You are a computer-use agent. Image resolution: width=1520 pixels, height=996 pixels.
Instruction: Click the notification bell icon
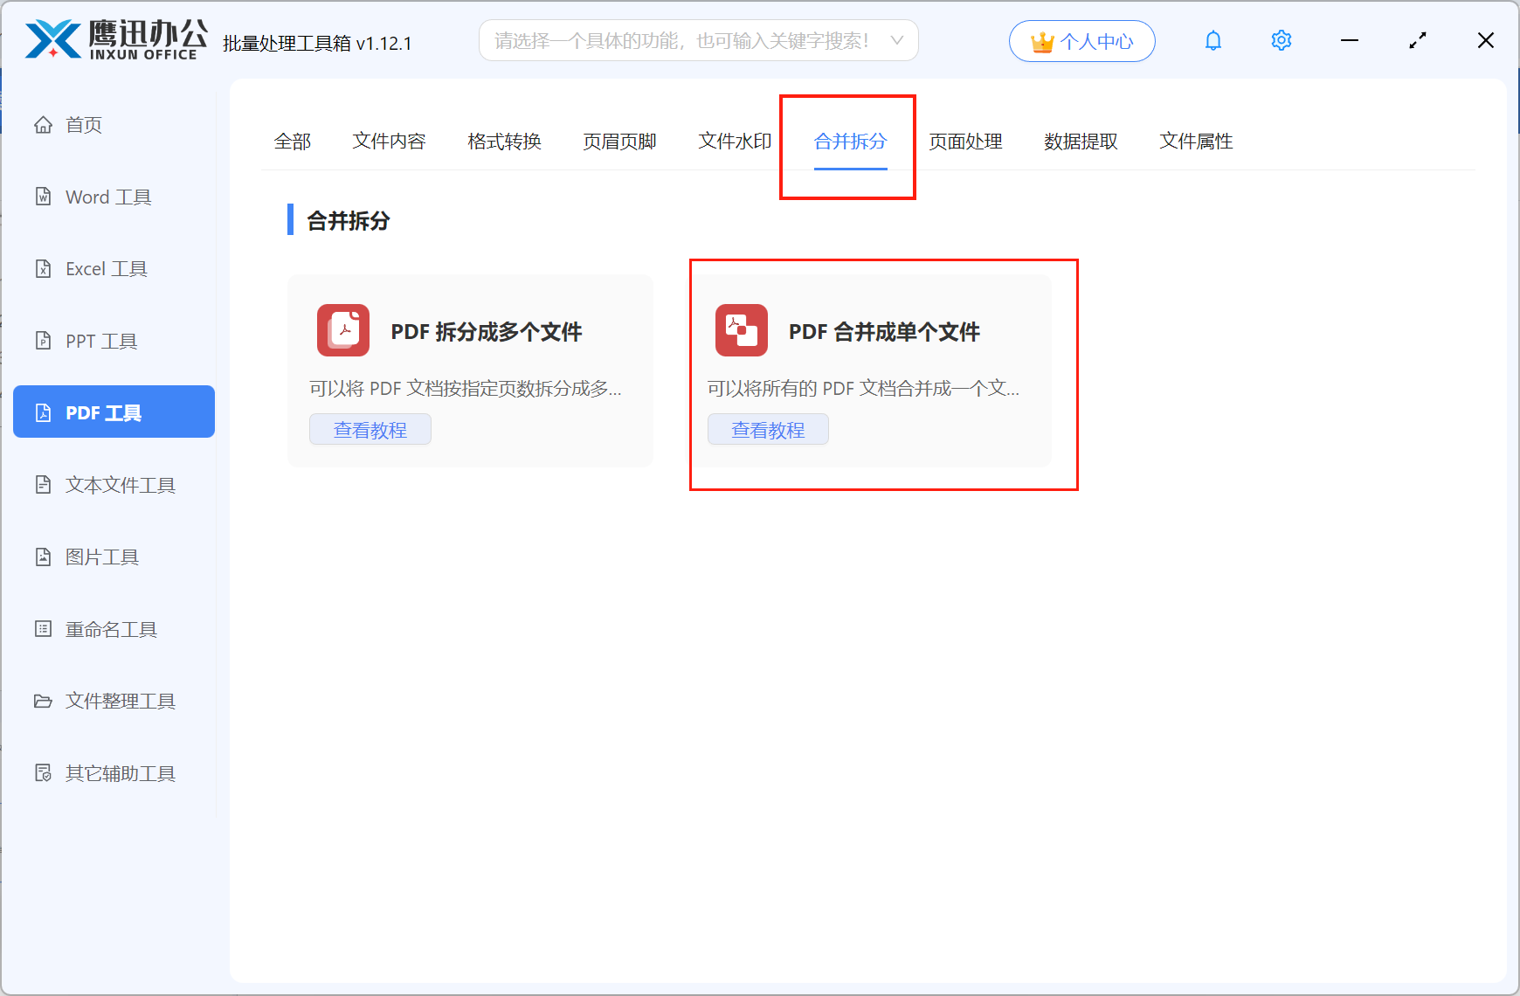[x=1213, y=41]
